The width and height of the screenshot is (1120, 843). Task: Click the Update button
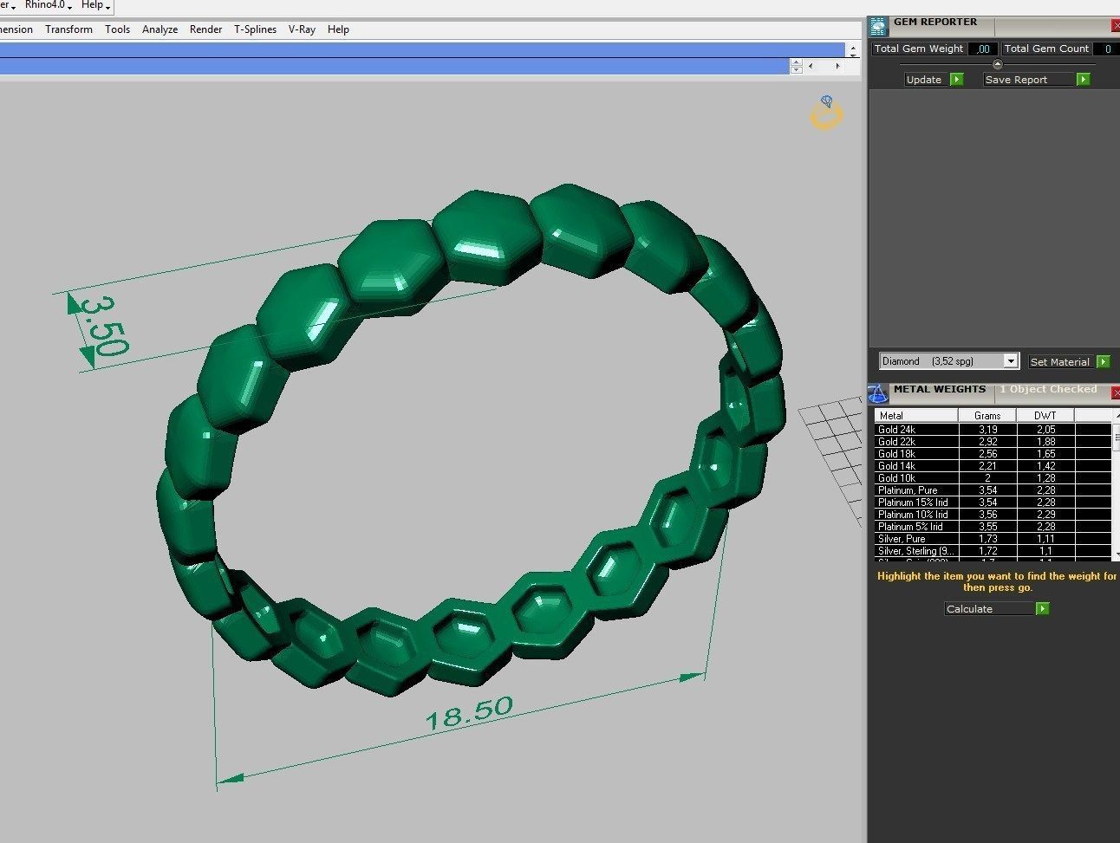tap(927, 80)
